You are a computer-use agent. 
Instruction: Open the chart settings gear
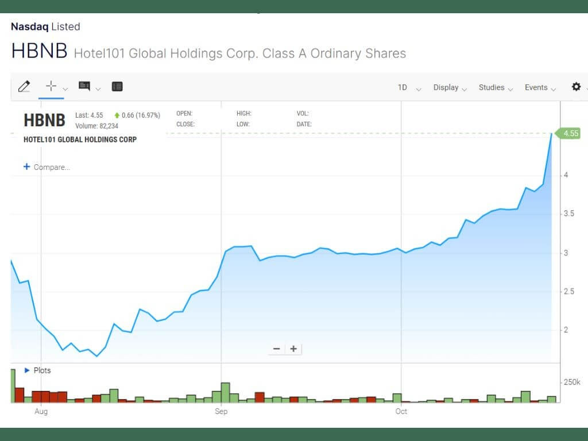(x=576, y=87)
